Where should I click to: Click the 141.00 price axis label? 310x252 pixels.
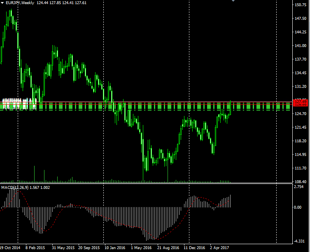pyautogui.click(x=300, y=45)
